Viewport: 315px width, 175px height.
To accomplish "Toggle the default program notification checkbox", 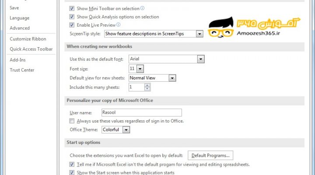I will (72, 164).
